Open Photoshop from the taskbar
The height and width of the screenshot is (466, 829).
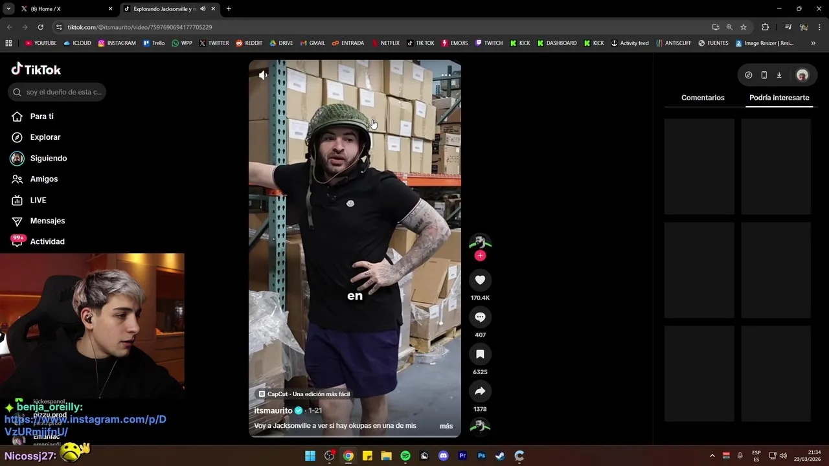coord(481,456)
